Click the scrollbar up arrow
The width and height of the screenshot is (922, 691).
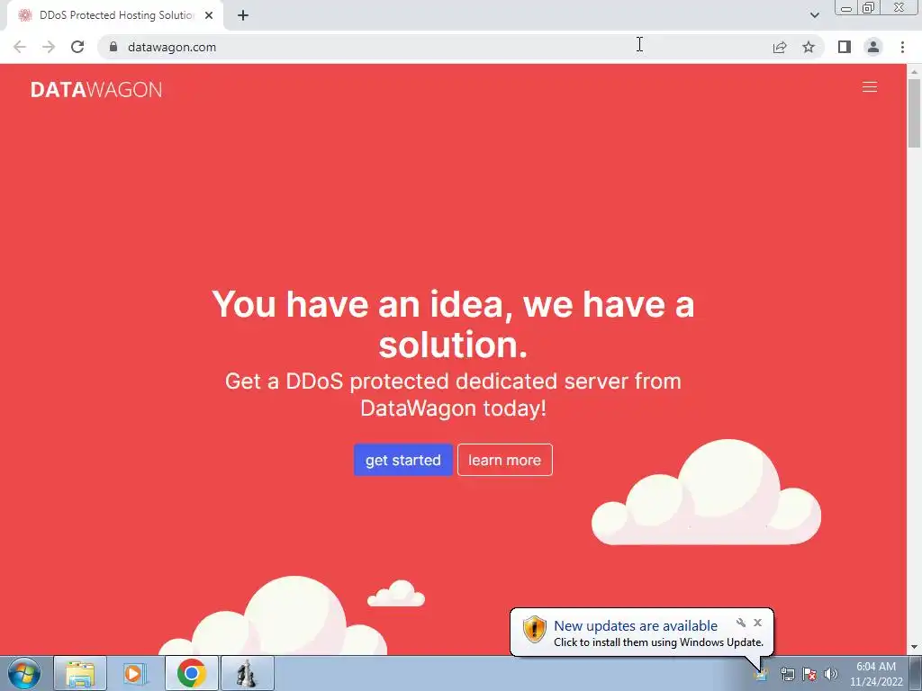(x=915, y=71)
